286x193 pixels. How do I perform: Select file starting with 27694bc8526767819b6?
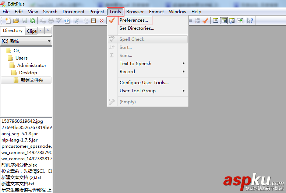click(26, 128)
